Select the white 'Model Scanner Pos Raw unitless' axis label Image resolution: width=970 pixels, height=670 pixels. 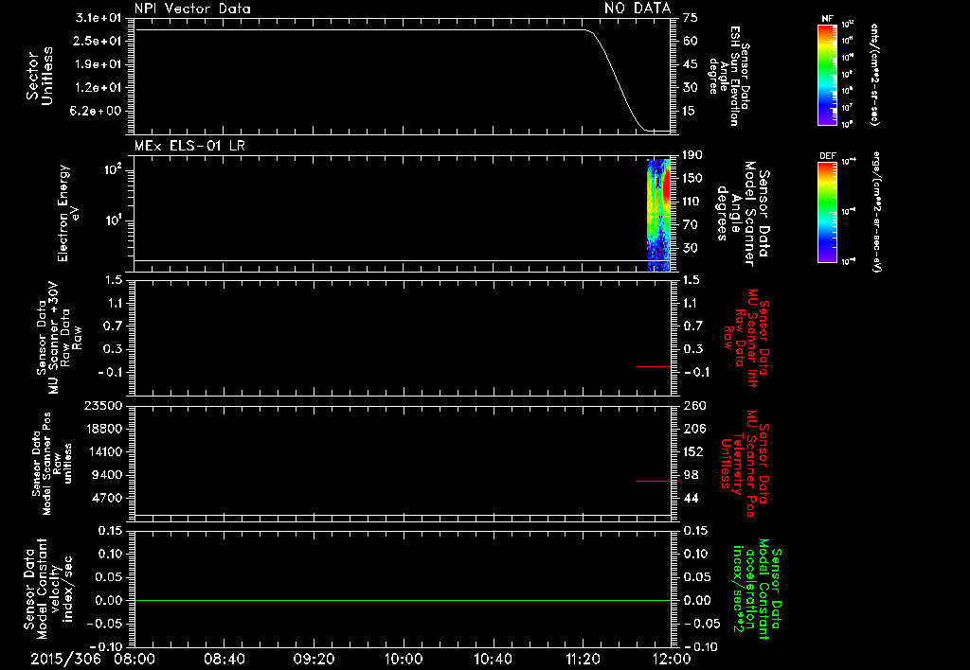(52, 464)
